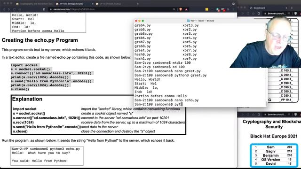Screen dimensions: 301x169
Task: Click 'You said: Hello from Python!' sample output
Action: [x=40, y=161]
